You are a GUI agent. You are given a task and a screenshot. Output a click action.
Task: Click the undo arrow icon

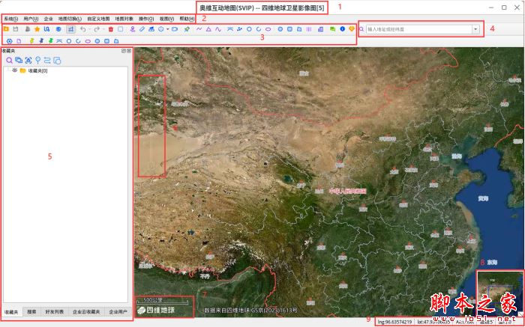tap(83, 29)
